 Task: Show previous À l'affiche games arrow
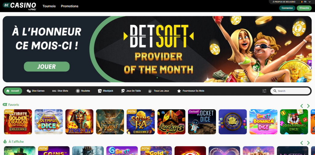tap(301, 143)
